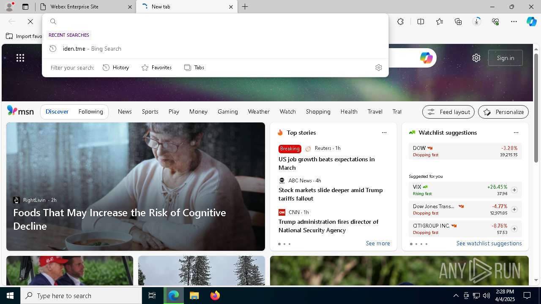Screen dimensions: 541x304
Task: Select iden.tme recent search suggestion
Action: pos(215,49)
